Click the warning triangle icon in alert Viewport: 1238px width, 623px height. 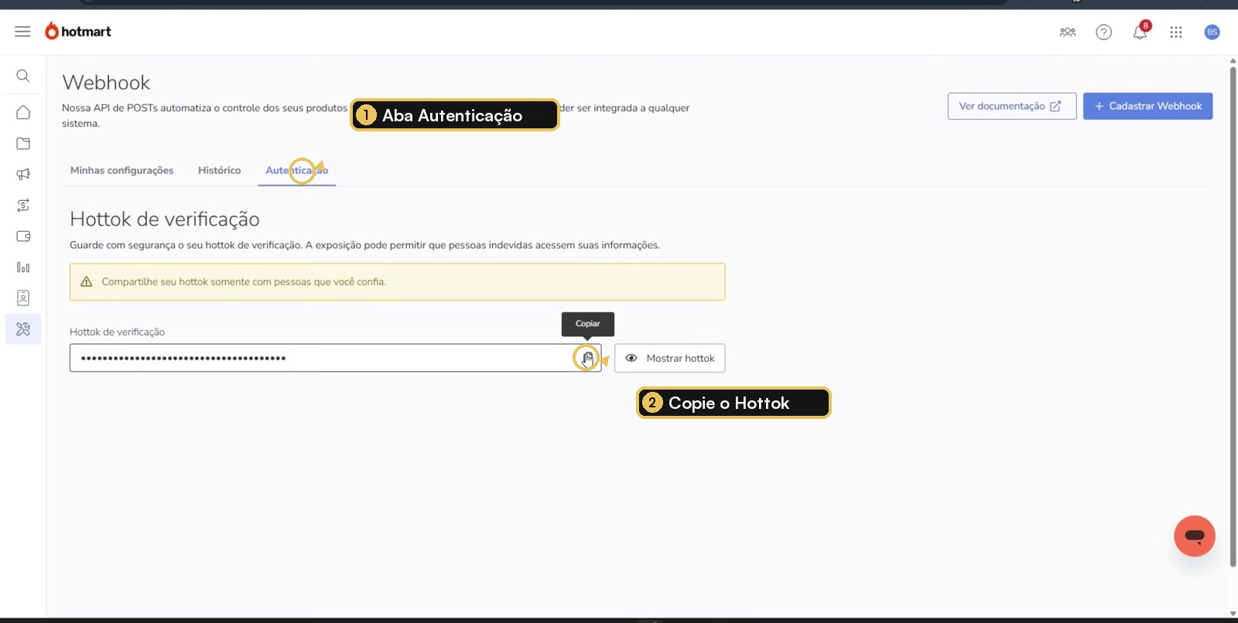[87, 282]
